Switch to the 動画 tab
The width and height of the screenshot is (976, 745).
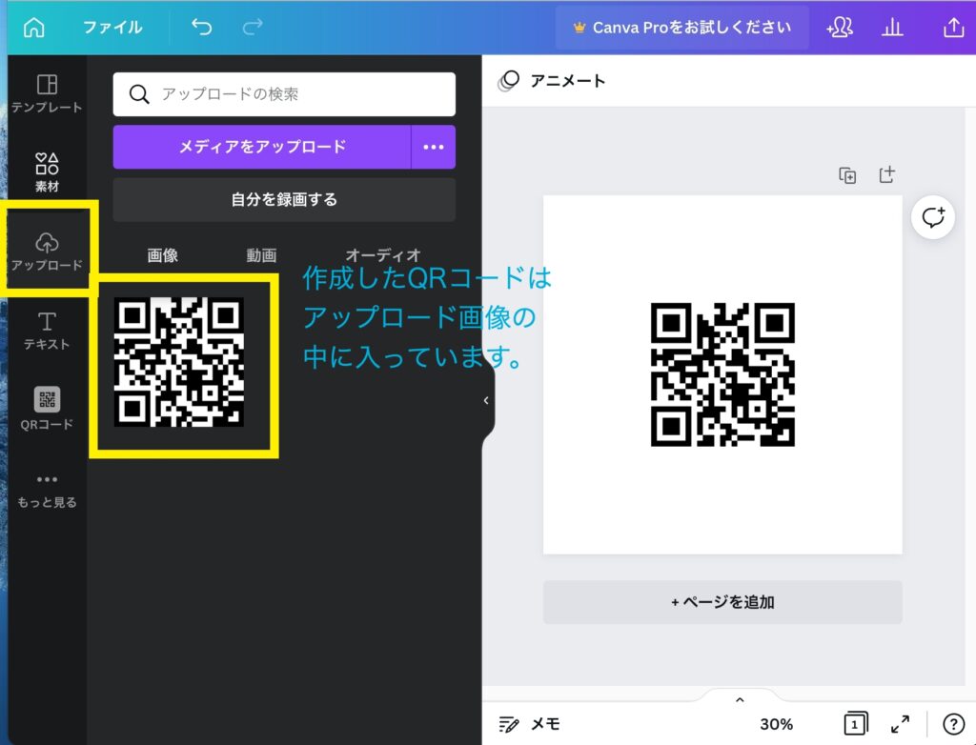coord(261,255)
